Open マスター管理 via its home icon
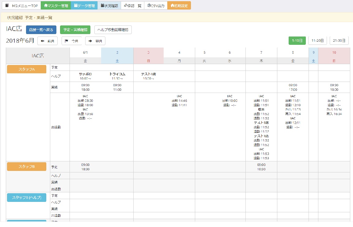 point(46,6)
